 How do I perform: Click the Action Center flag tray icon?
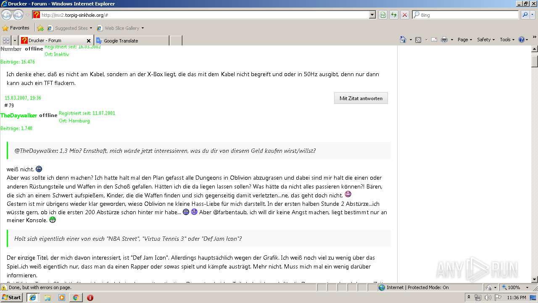tap(498, 298)
